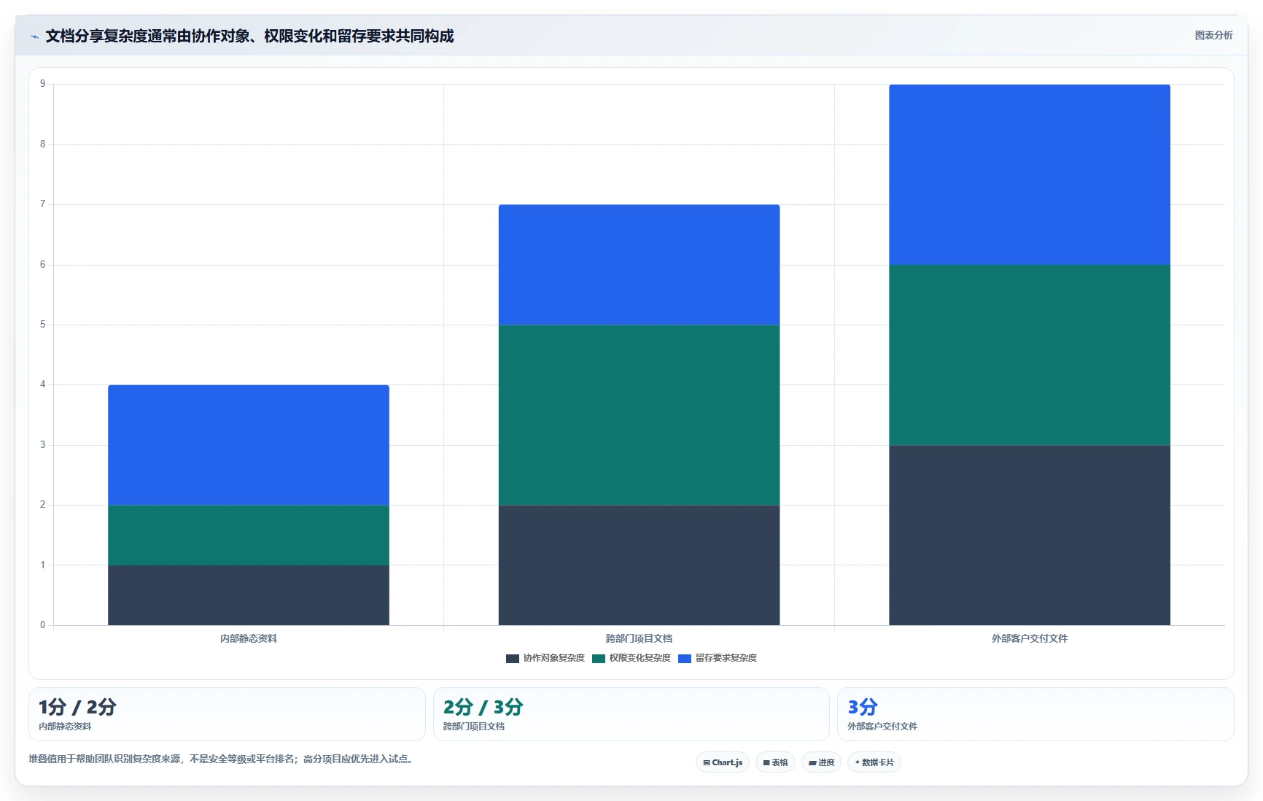1263x801 pixels.
Task: Click the 内部静态资料 caption in the stat card
Action: [x=65, y=727]
